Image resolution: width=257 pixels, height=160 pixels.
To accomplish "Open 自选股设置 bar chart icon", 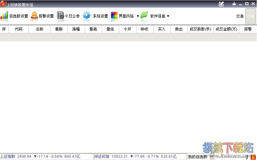I will click(4, 15).
